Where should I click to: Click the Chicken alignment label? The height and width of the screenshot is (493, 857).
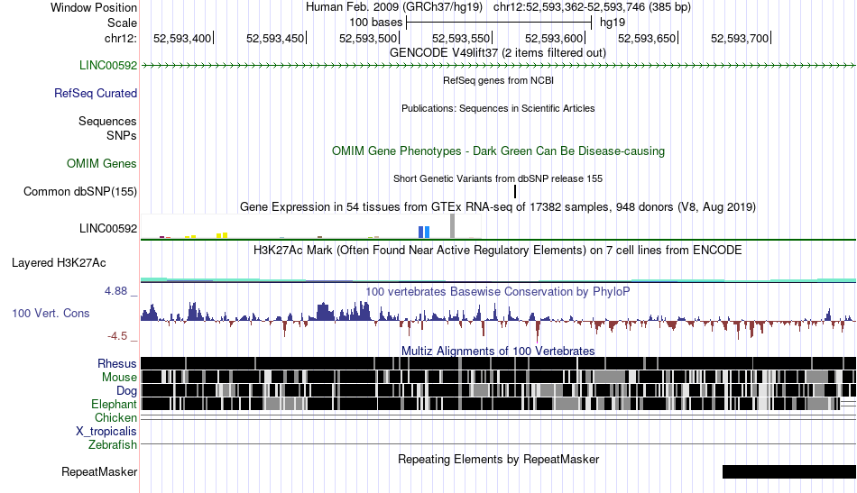[115, 417]
